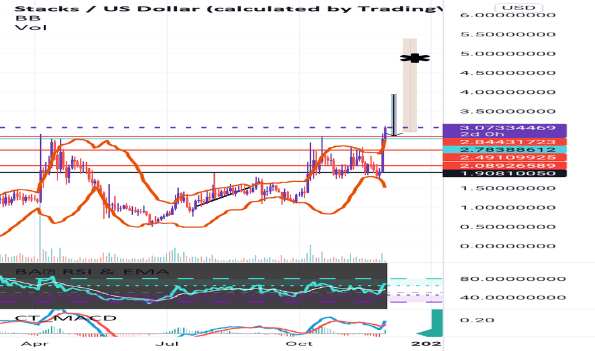Click the 4.00000000 price axis tick

pyautogui.click(x=508, y=92)
